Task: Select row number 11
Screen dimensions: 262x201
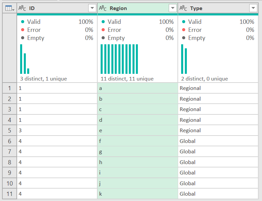Action: (9, 194)
